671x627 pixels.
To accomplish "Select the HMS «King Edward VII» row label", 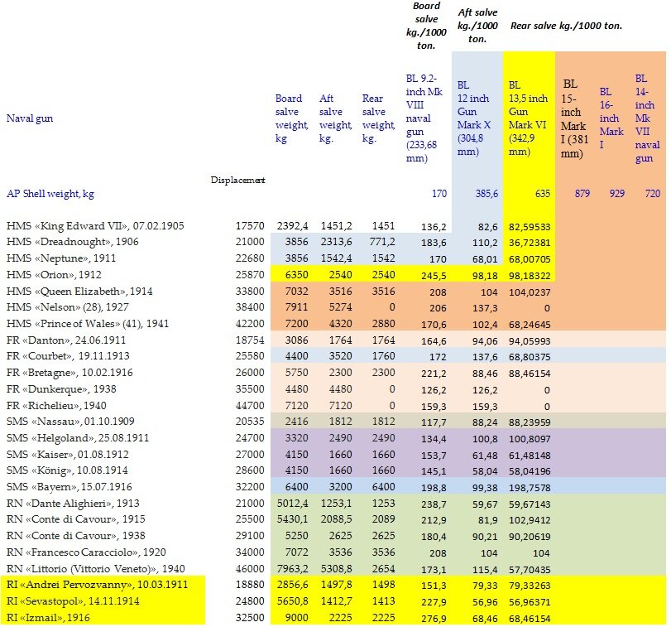I will click(x=95, y=225).
